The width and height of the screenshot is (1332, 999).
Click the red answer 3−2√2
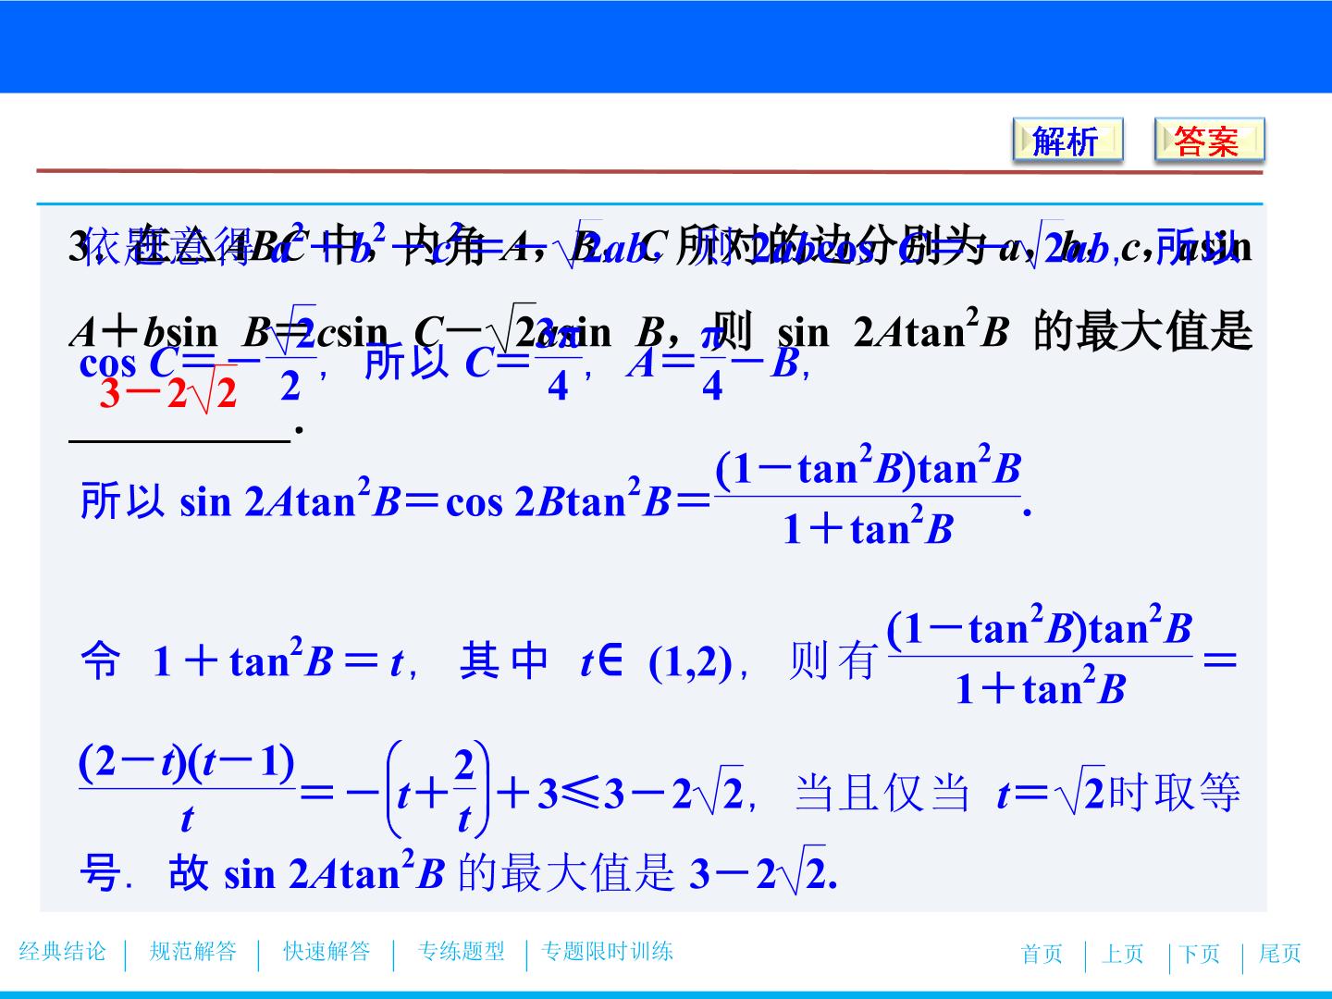pyautogui.click(x=169, y=394)
